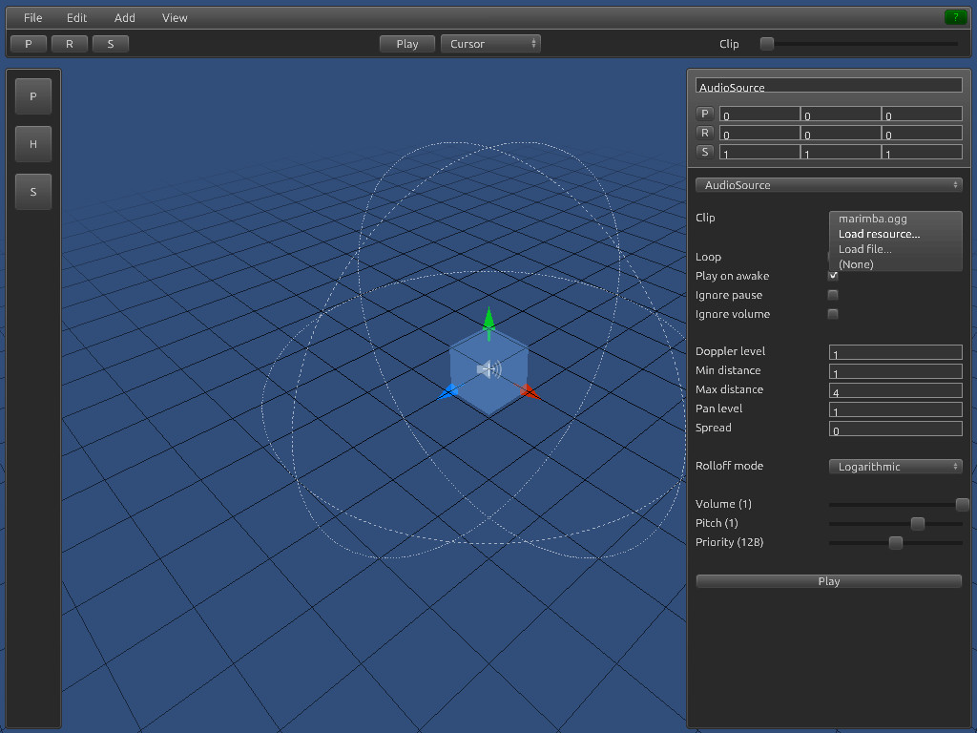
Task: Open the Cursor mode dropdown
Action: pos(490,44)
